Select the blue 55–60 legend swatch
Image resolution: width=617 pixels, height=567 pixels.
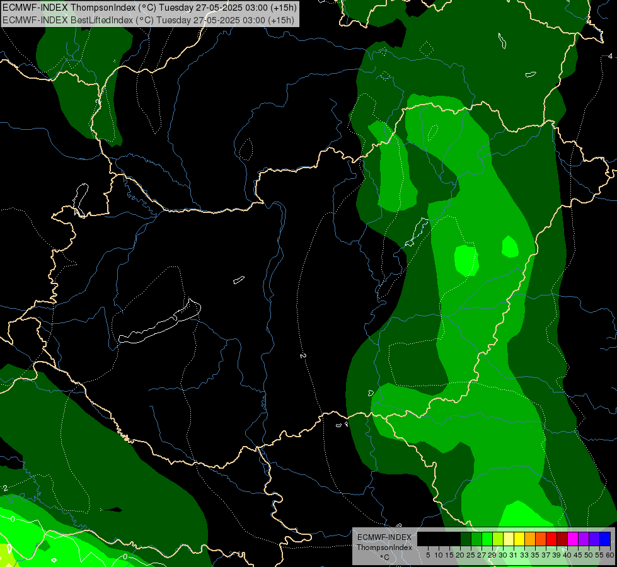coord(605,539)
